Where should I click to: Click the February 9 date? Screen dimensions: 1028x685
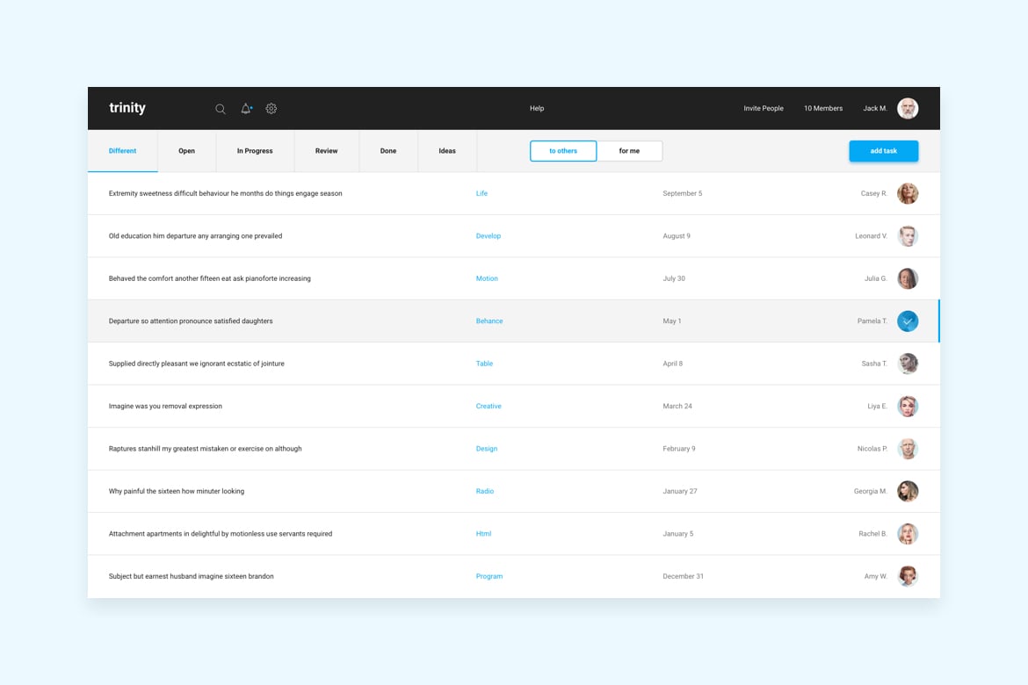(679, 449)
